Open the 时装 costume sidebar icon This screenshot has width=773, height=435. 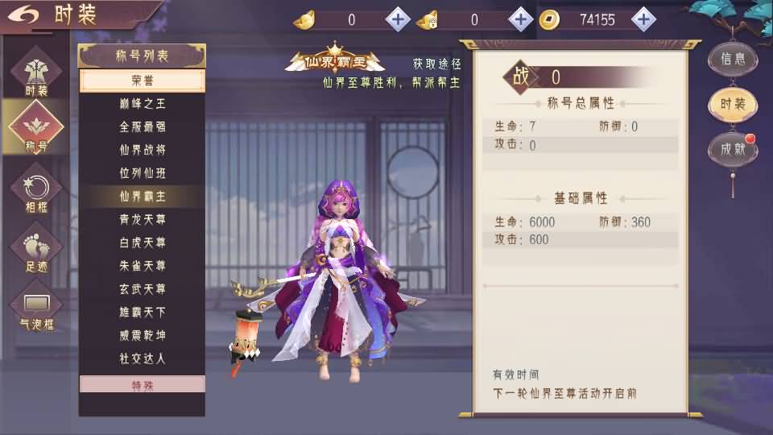(36, 74)
